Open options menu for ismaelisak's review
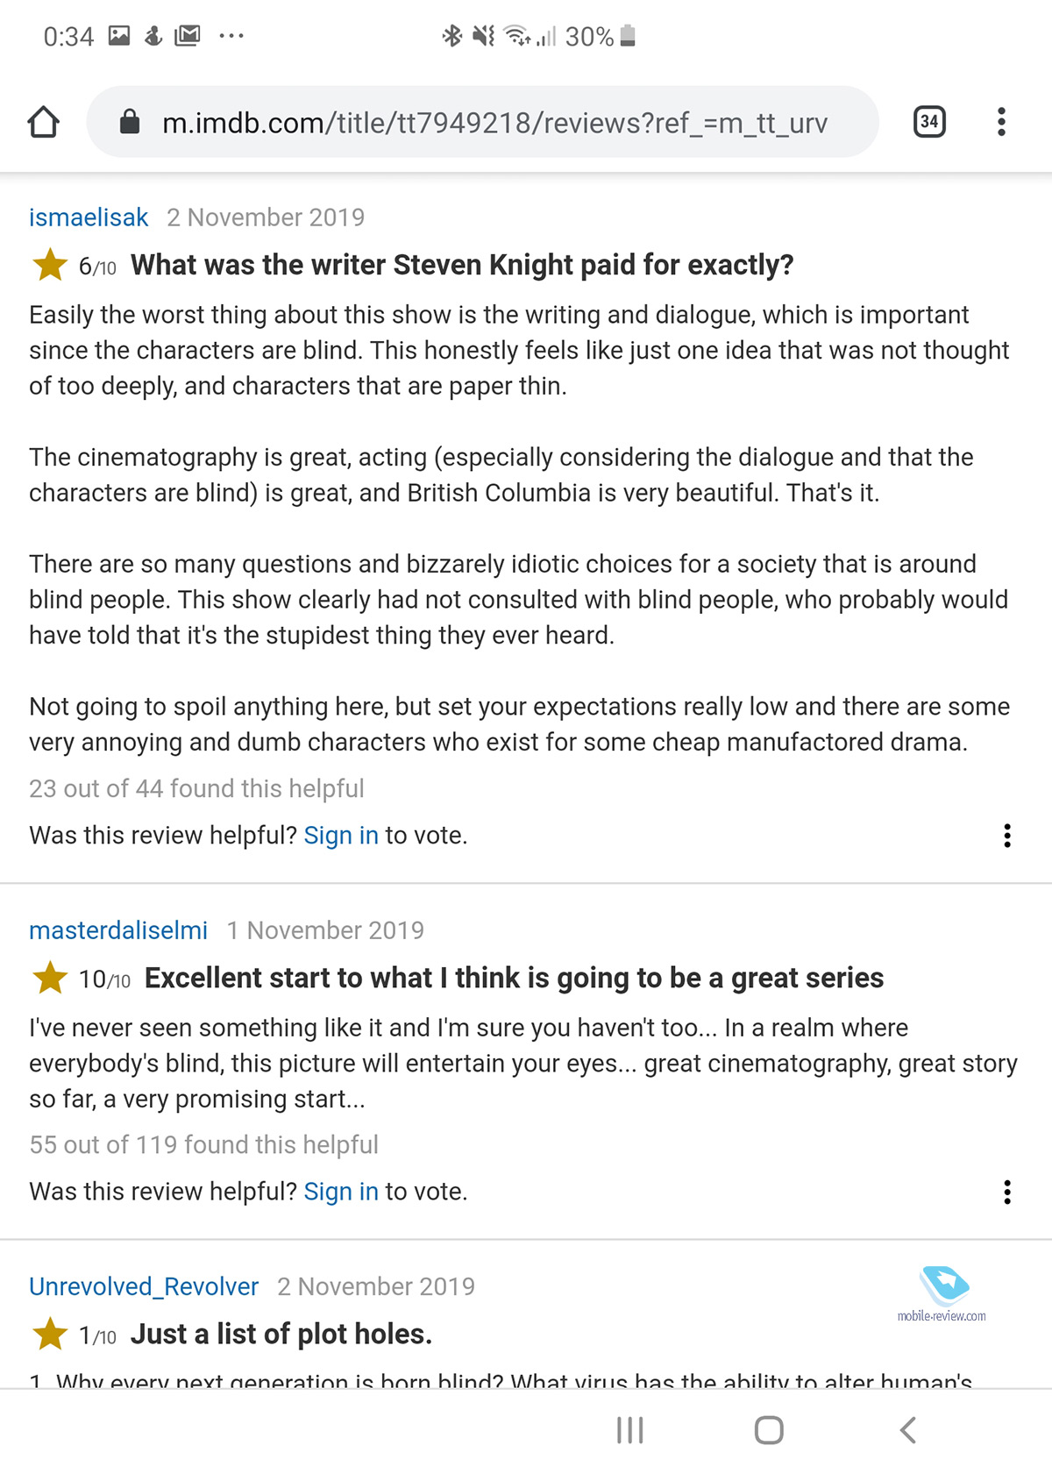The height and width of the screenshot is (1474, 1052). coord(1007,836)
